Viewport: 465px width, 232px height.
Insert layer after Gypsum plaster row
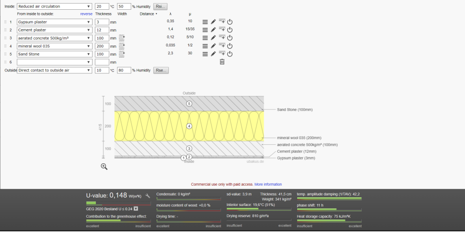(x=222, y=21)
